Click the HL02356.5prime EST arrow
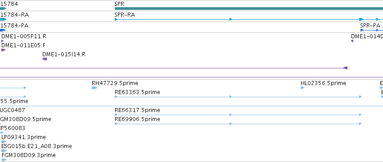This screenshot has width=383, height=162. pyautogui.click(x=302, y=88)
